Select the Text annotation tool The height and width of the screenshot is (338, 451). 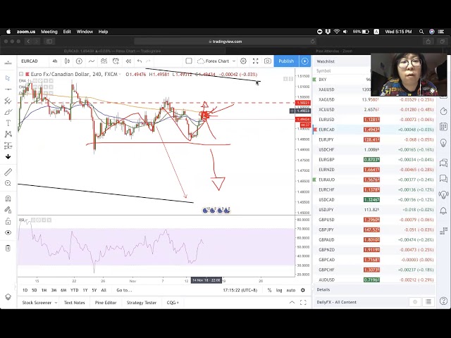tap(8, 123)
